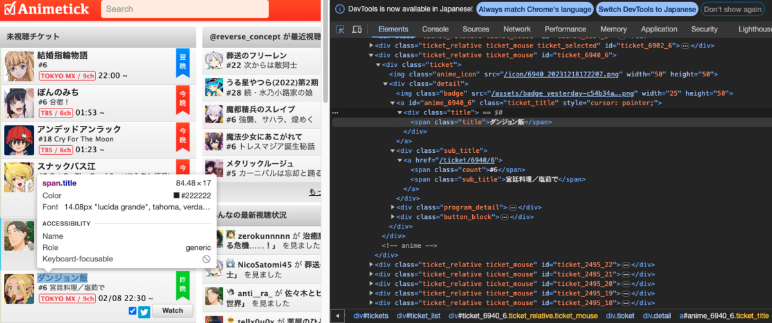Select the div#ticket_list breadcrumb
The image size is (772, 323).
(419, 315)
